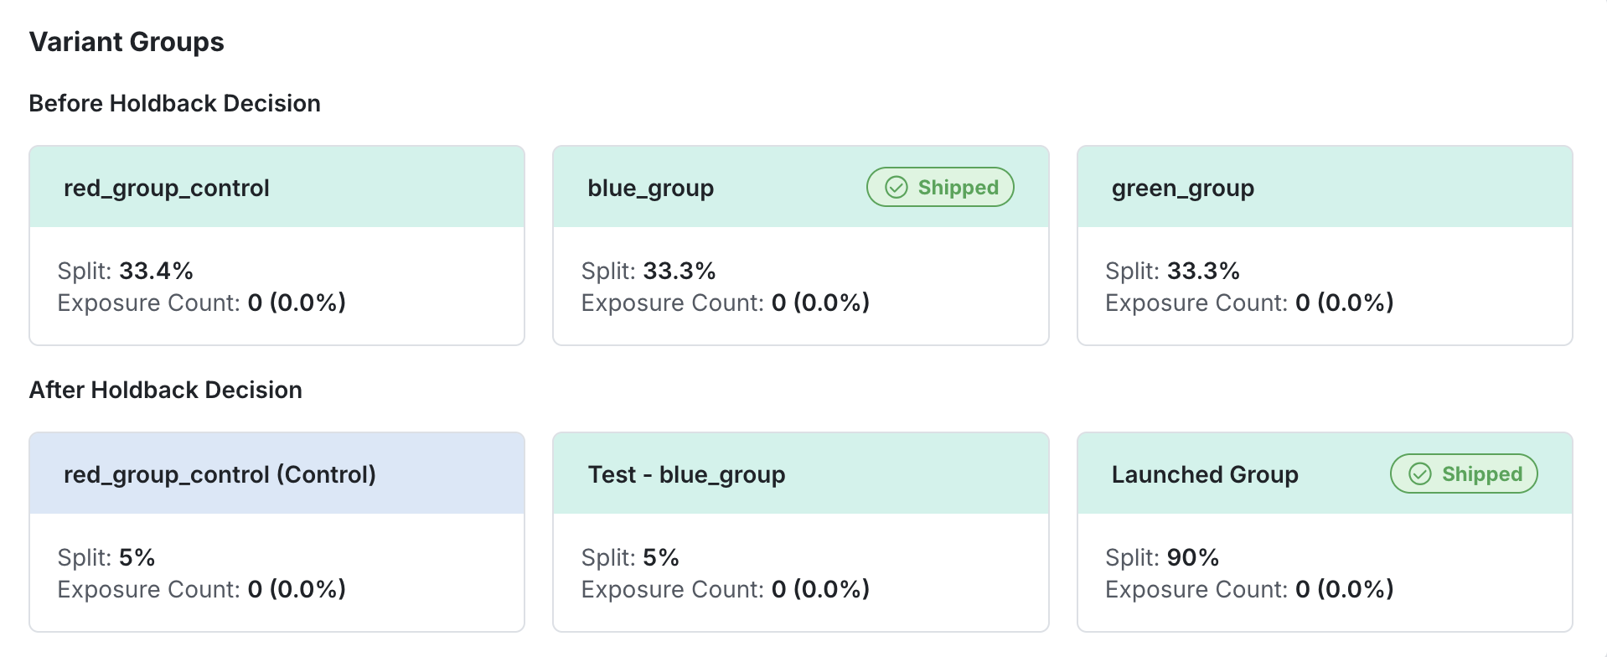Click the checkmark icon in Launched Group's Shipped badge

coord(1418,473)
